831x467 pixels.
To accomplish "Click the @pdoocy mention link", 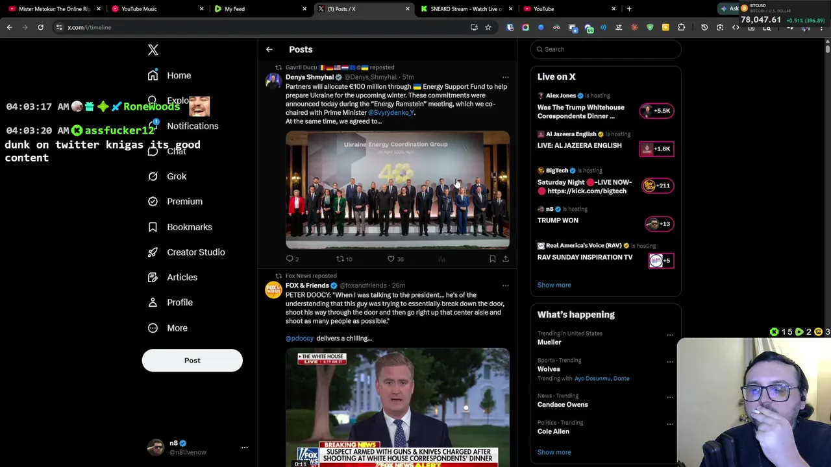I will [299, 338].
